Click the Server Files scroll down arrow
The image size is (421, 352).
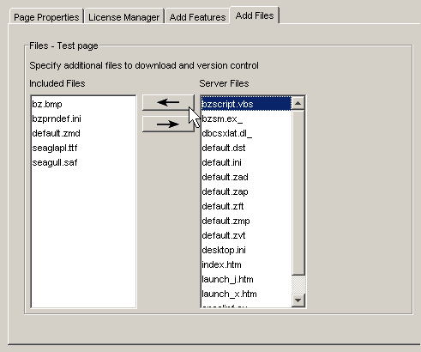pyautogui.click(x=298, y=300)
